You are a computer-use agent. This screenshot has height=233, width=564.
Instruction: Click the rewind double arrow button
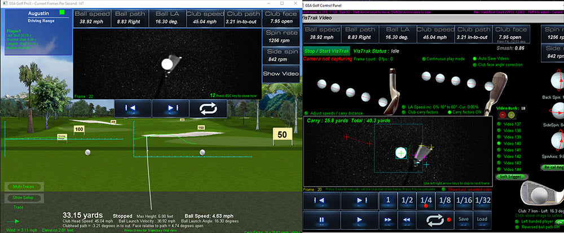click(x=406, y=219)
